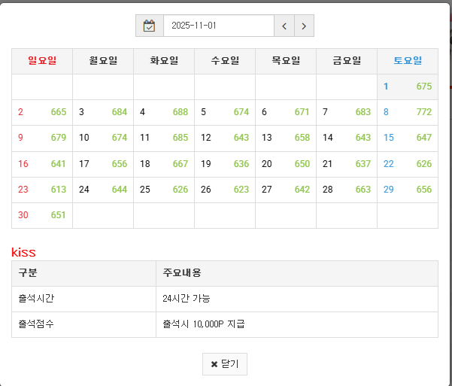The width and height of the screenshot is (452, 386).
Task: Click the date input showing 2025-11-01
Action: (218, 26)
